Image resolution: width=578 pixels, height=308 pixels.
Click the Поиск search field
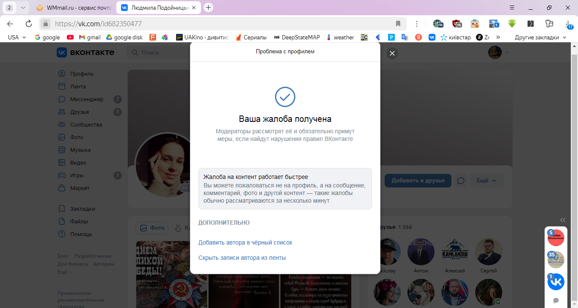[x=158, y=52]
